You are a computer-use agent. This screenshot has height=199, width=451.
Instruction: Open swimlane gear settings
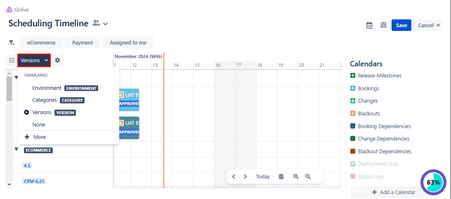[57, 61]
